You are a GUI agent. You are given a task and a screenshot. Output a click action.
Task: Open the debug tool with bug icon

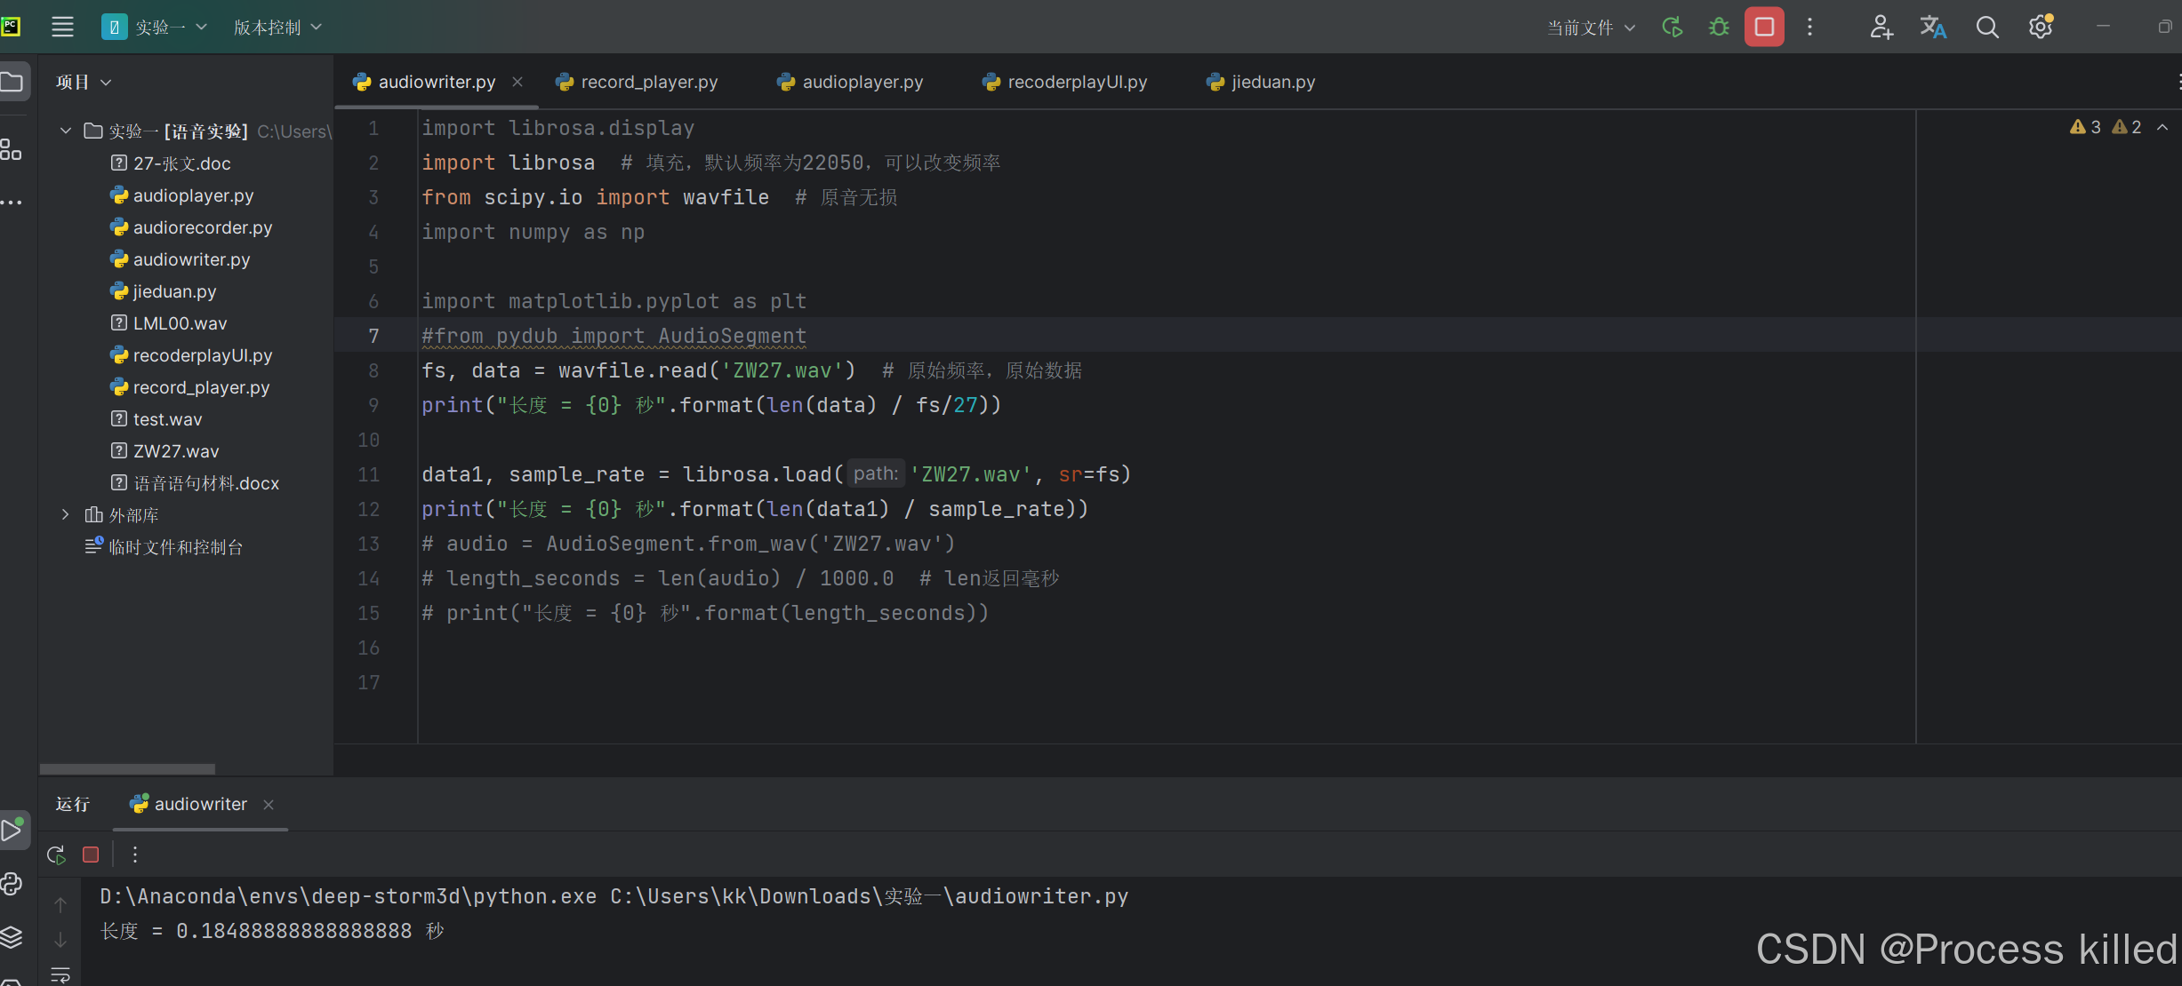coord(1718,27)
